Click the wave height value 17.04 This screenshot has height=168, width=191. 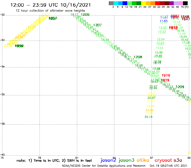(119, 50)
